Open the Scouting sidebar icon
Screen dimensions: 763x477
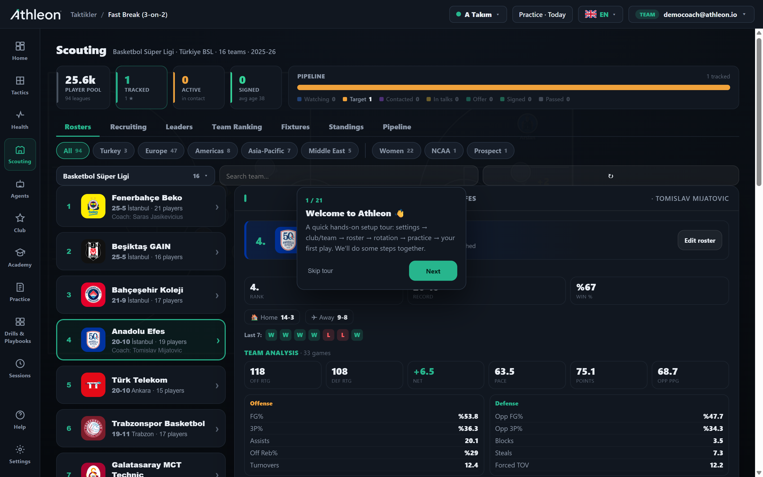click(20, 150)
